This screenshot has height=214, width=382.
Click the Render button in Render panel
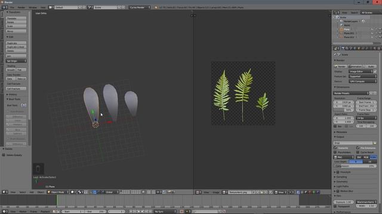point(340,66)
